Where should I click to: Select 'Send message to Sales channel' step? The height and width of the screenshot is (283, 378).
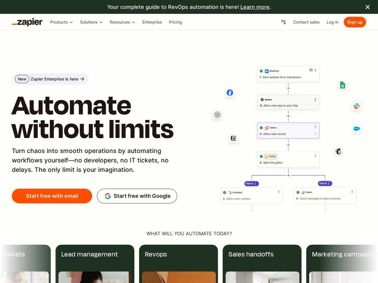325,195
